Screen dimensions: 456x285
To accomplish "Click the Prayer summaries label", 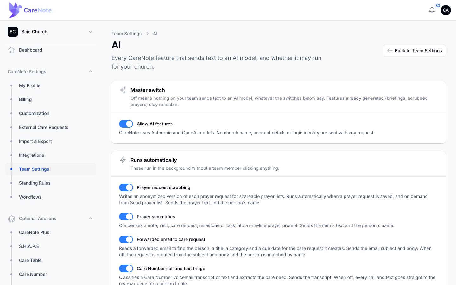I will 156,217.
